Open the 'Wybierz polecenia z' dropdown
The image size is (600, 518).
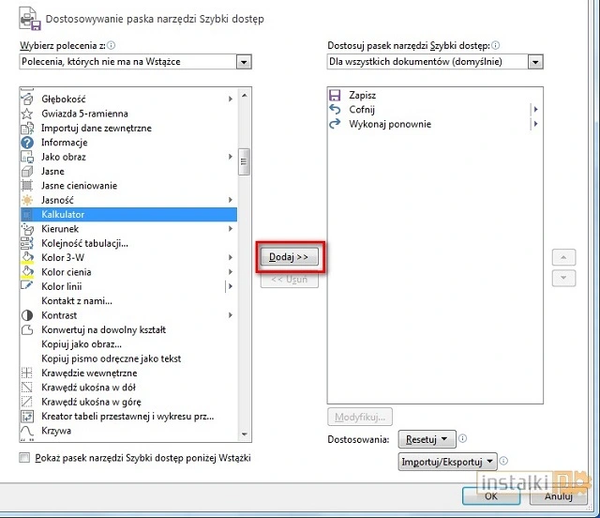(x=244, y=62)
